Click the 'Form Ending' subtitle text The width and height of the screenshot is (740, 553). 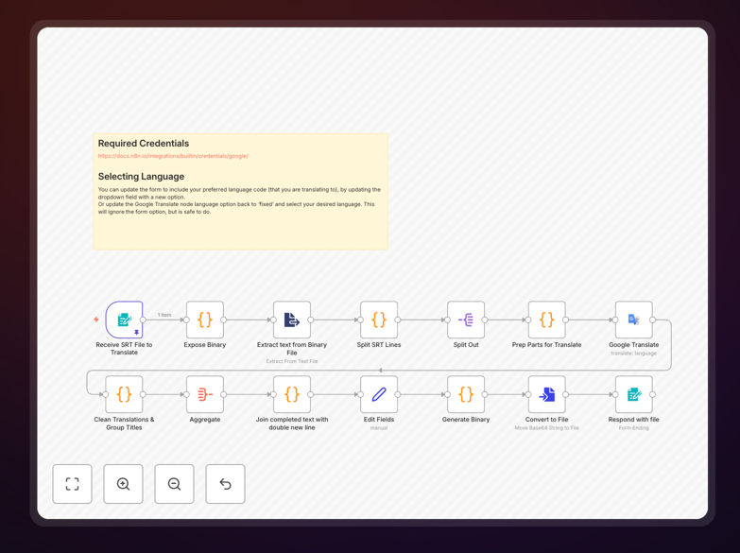pyautogui.click(x=634, y=428)
